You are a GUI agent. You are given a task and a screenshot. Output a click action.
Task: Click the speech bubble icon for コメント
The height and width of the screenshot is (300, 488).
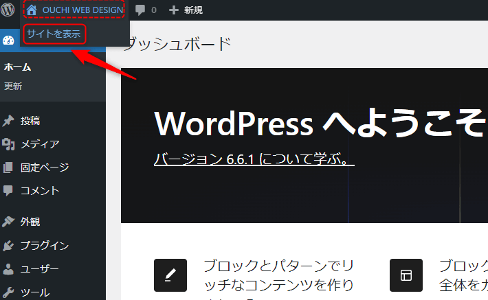[8, 191]
